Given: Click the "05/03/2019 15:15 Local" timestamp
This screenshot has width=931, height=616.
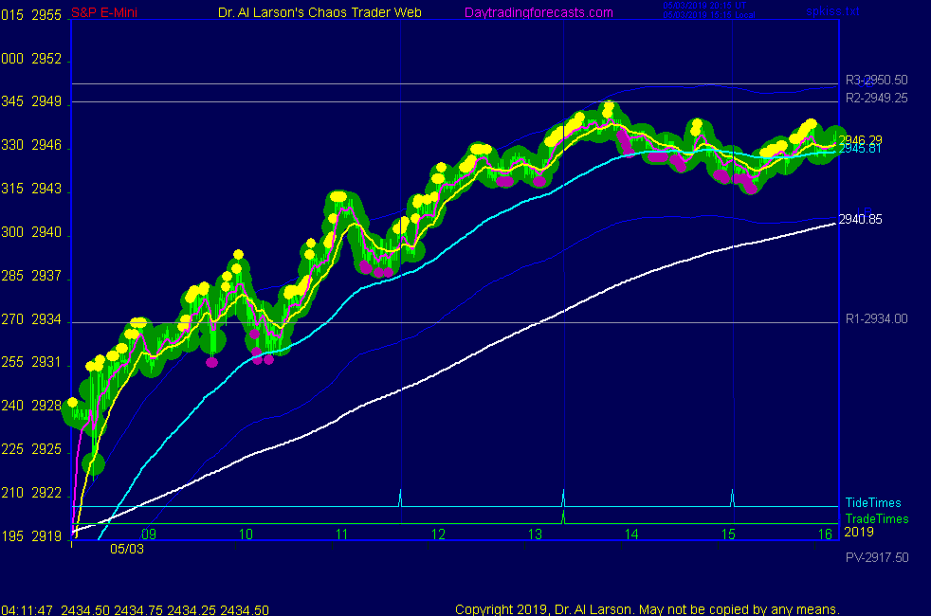Looking at the screenshot, I should coord(709,15).
